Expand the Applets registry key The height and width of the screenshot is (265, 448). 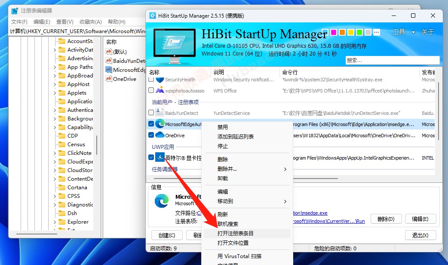coord(55,93)
